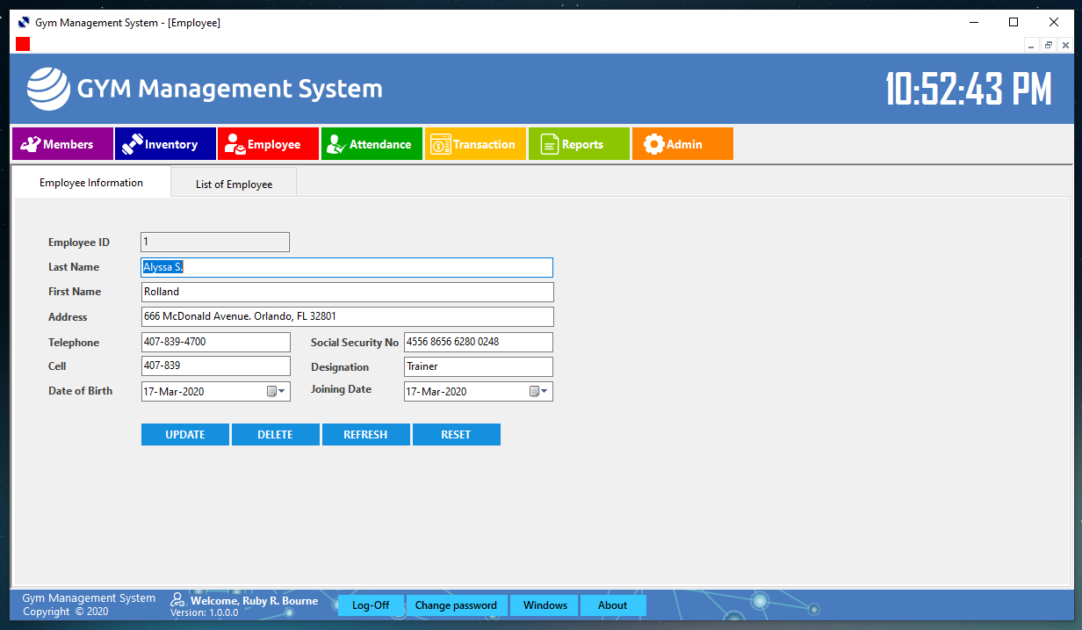Click the red square MDI child icon
The width and height of the screenshot is (1082, 630).
pos(23,44)
